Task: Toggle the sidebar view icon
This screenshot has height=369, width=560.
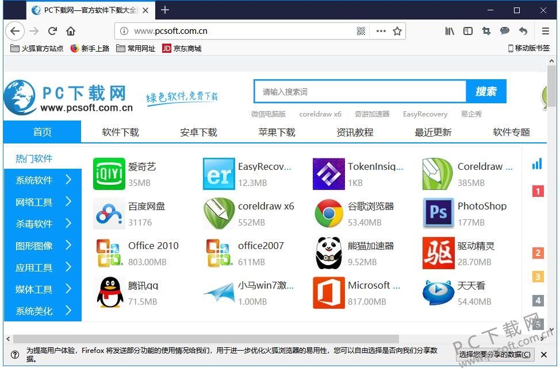Action: 468,31
